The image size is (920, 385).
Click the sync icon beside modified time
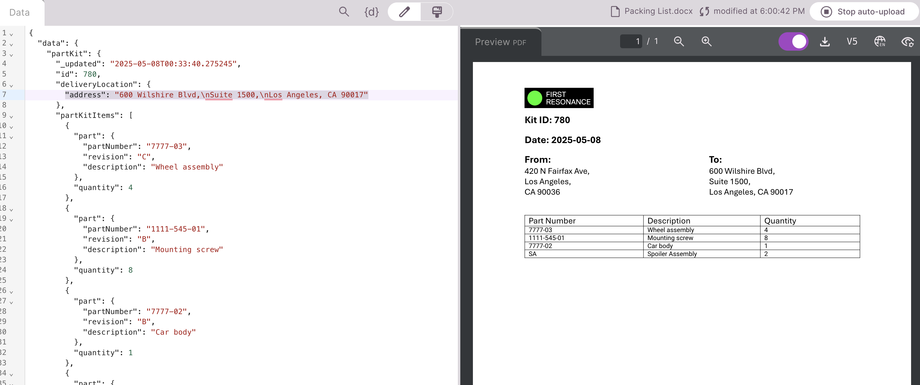704,12
